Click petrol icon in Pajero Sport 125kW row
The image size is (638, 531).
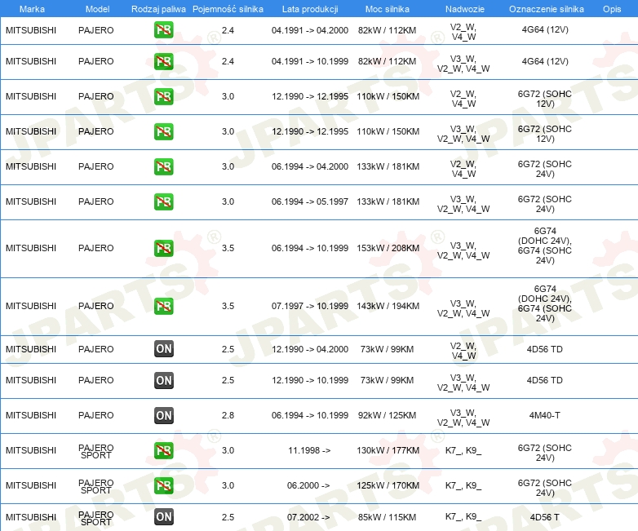tap(163, 485)
